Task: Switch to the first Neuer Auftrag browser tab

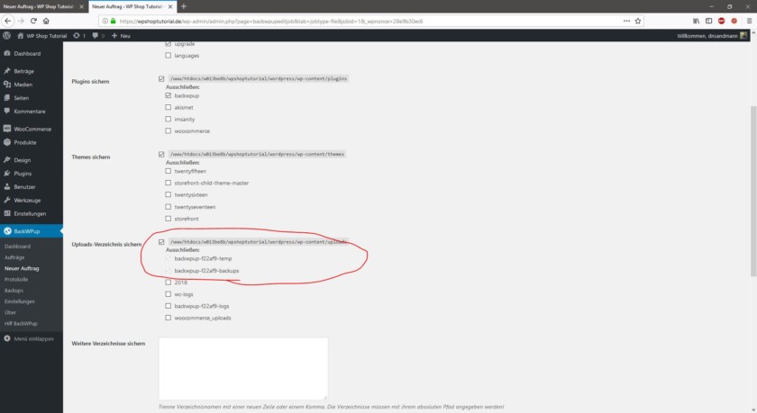Action: point(41,5)
